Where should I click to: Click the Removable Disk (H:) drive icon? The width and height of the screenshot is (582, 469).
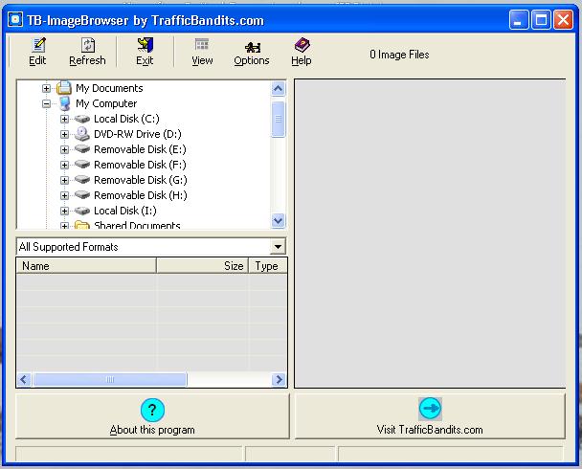(82, 195)
